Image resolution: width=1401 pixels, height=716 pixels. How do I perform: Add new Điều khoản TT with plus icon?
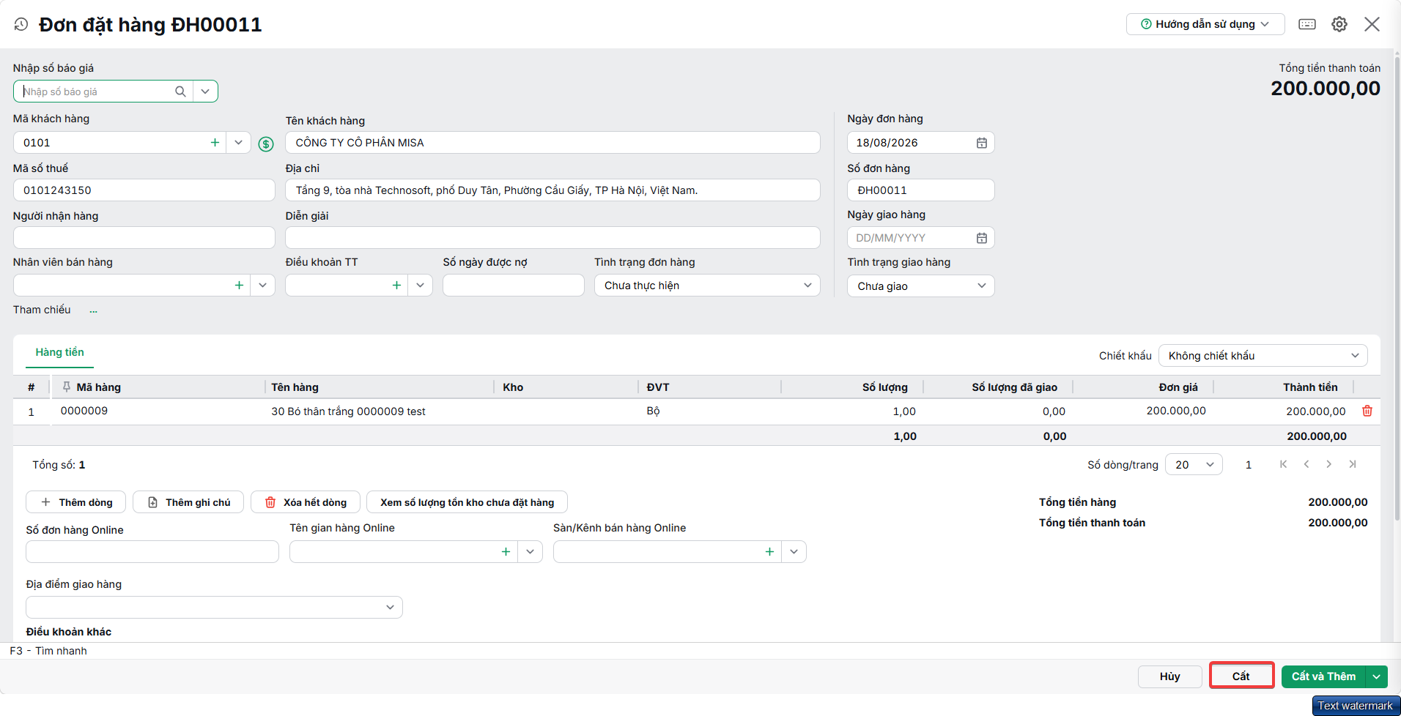click(x=396, y=286)
